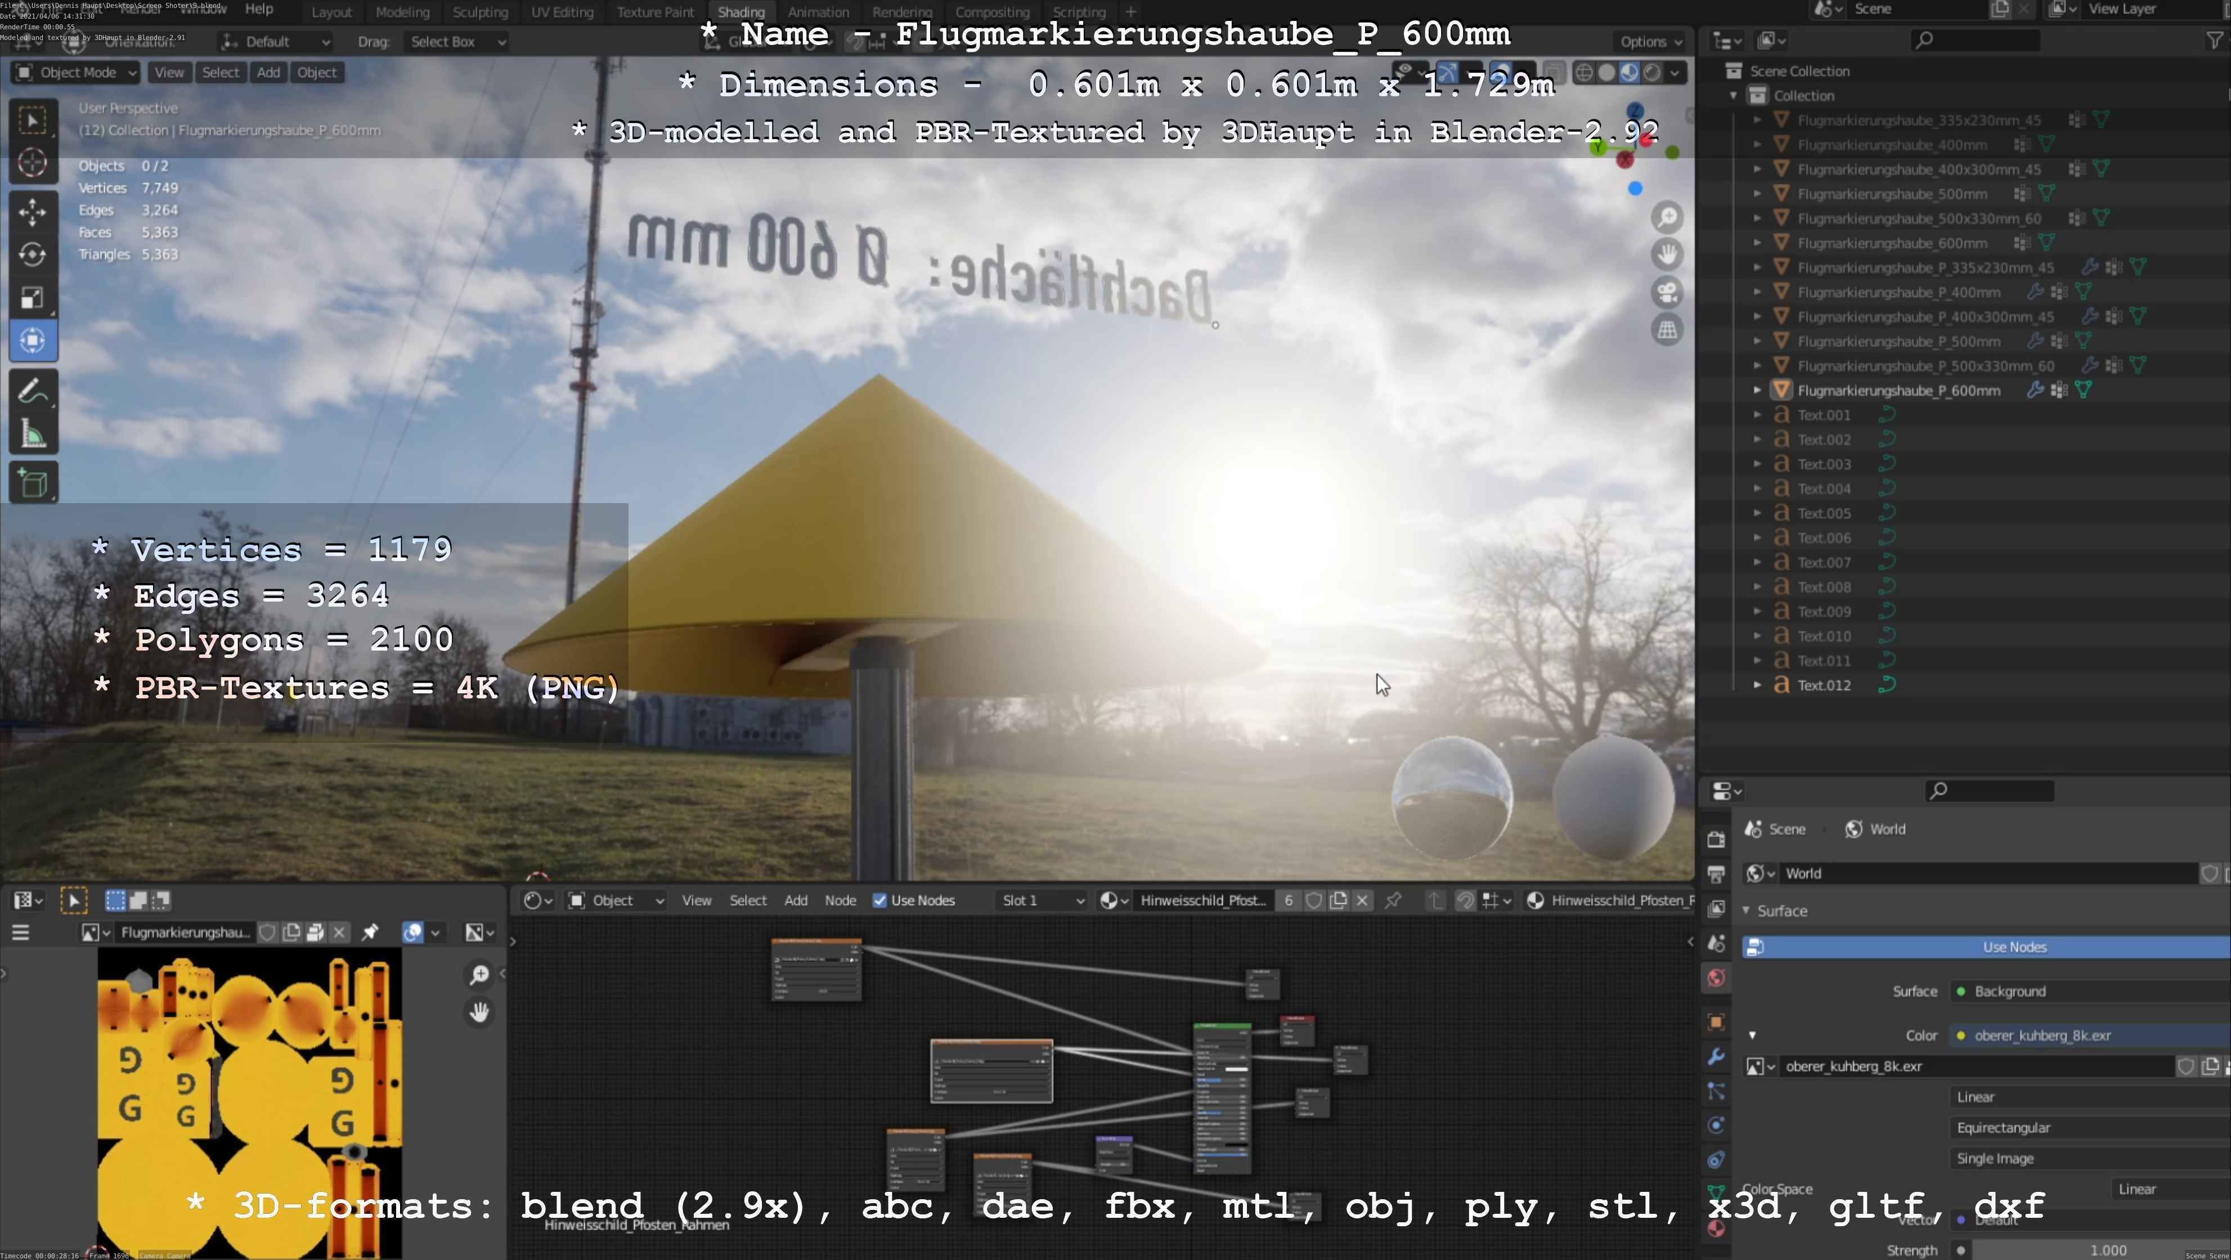Switch to the UV Editing workspace tab

coord(562,12)
